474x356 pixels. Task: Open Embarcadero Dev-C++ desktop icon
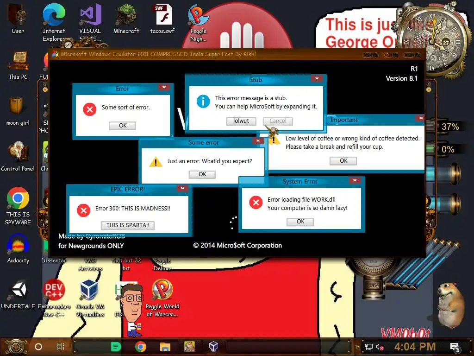pos(54,298)
